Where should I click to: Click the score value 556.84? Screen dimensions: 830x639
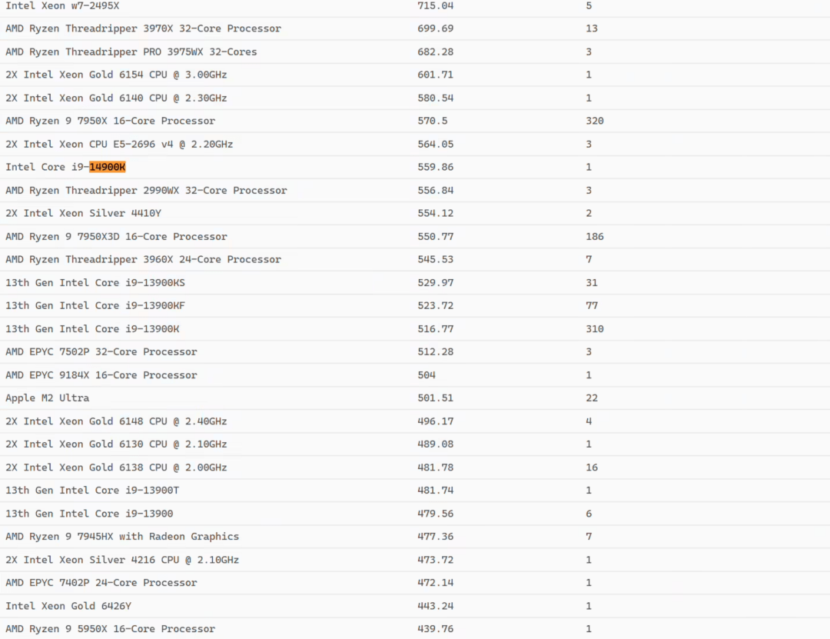pyautogui.click(x=436, y=190)
